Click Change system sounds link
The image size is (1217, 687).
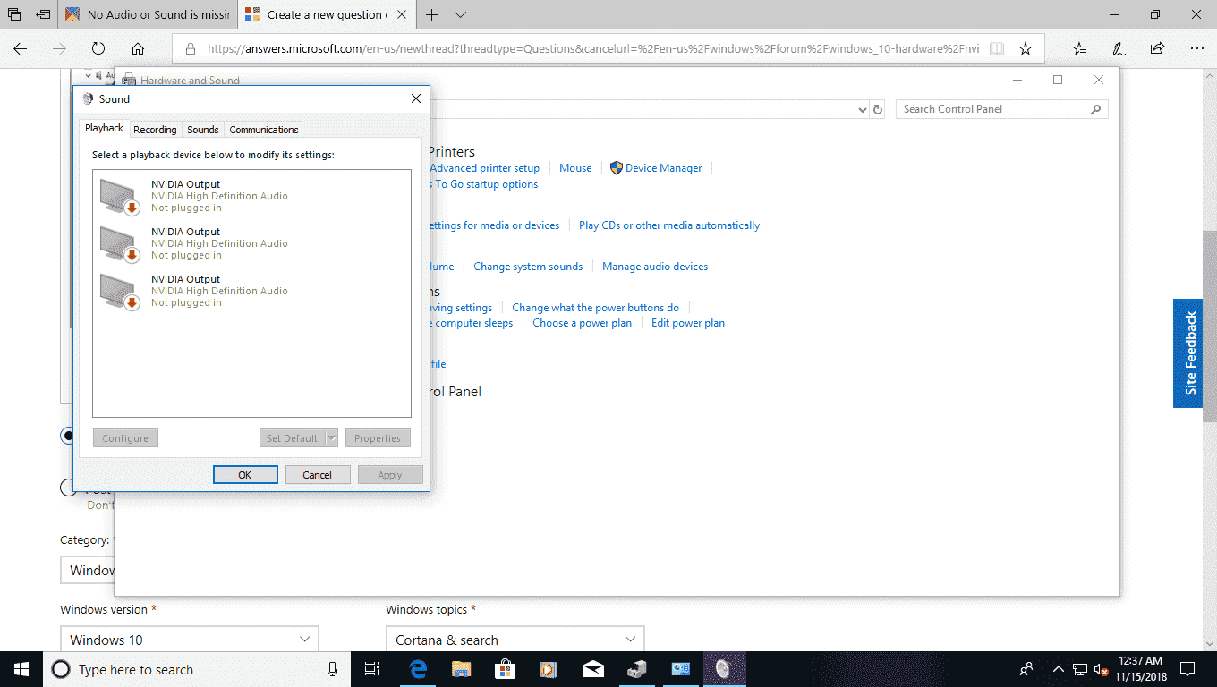(528, 267)
